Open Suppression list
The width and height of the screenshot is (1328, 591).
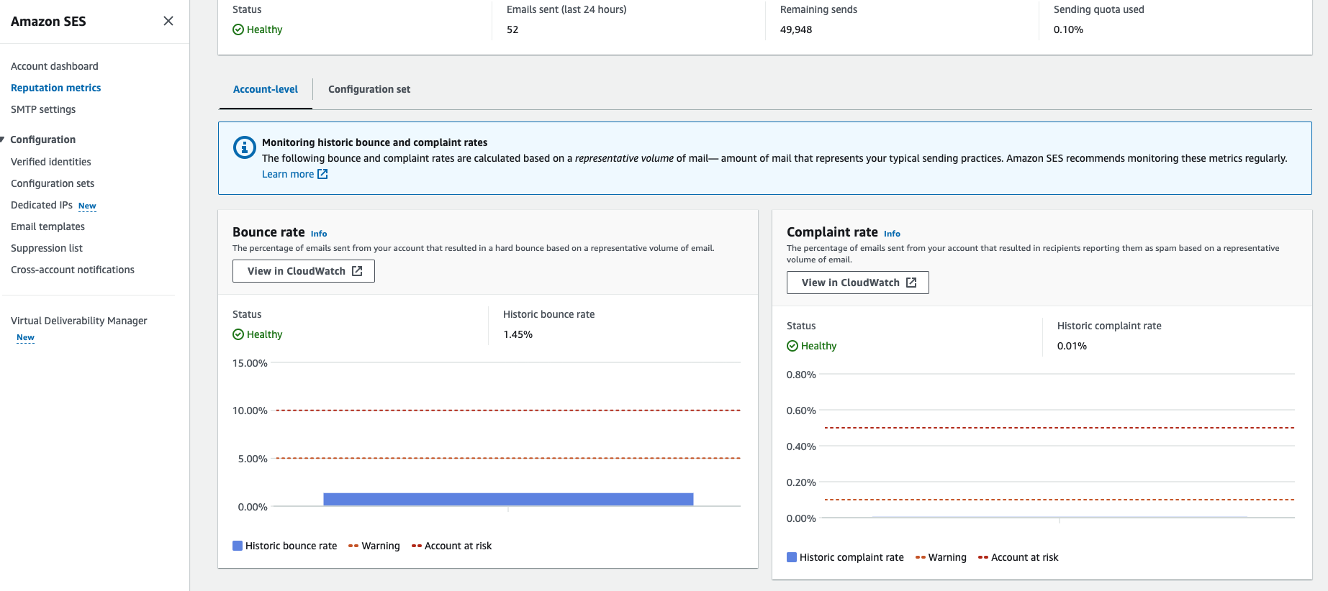coord(47,248)
